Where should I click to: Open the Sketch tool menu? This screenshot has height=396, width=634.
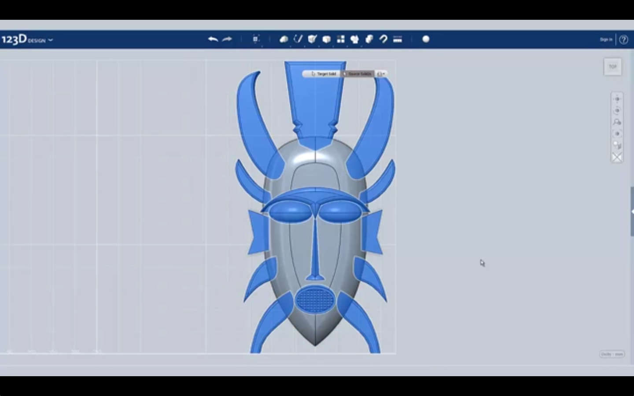(x=298, y=39)
